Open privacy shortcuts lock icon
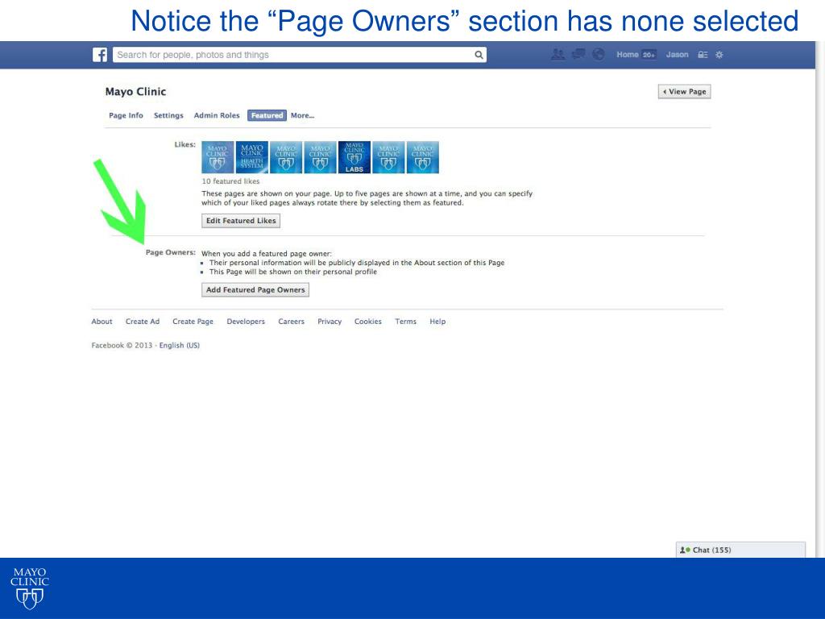 coord(703,55)
